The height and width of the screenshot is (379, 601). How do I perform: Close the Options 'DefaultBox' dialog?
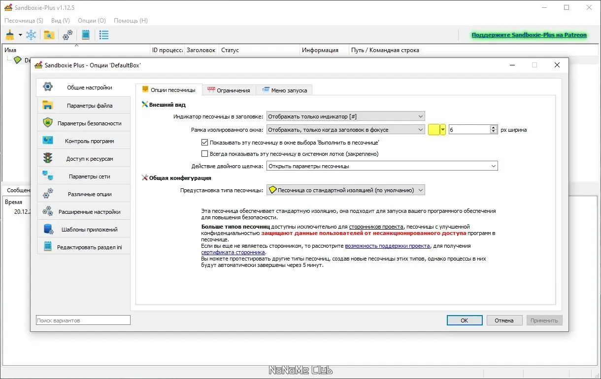coord(557,65)
